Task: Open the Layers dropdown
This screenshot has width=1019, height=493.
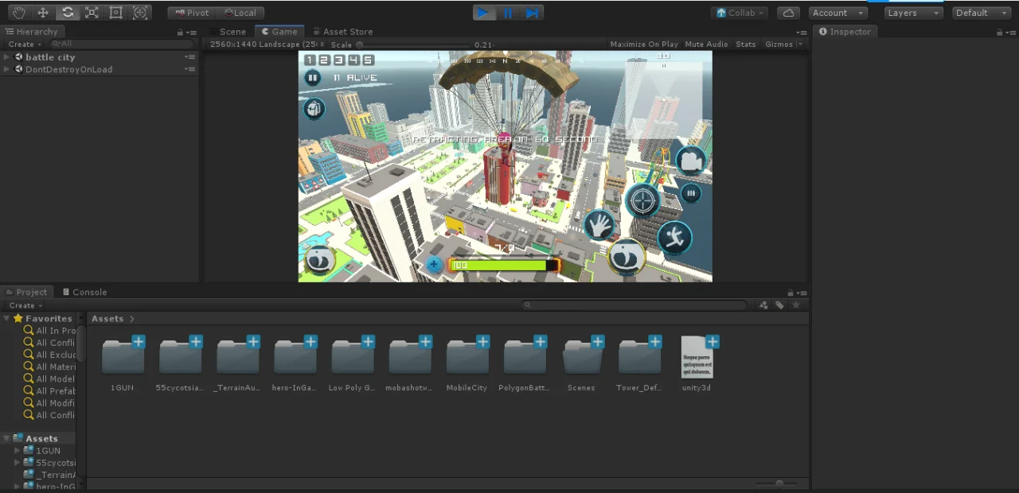Action: [x=914, y=13]
